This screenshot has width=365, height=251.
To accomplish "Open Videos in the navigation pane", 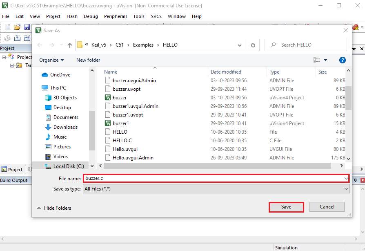I will (56, 157).
